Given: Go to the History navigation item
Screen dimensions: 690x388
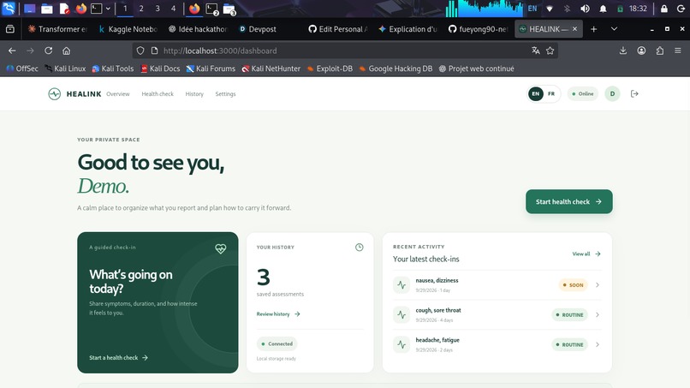Looking at the screenshot, I should click(194, 94).
